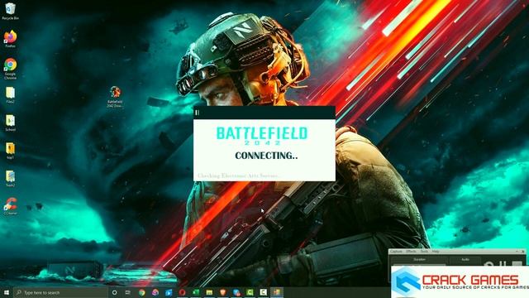Click the 'Type here to search' taskbar box
The width and height of the screenshot is (529, 298).
(x=60, y=292)
